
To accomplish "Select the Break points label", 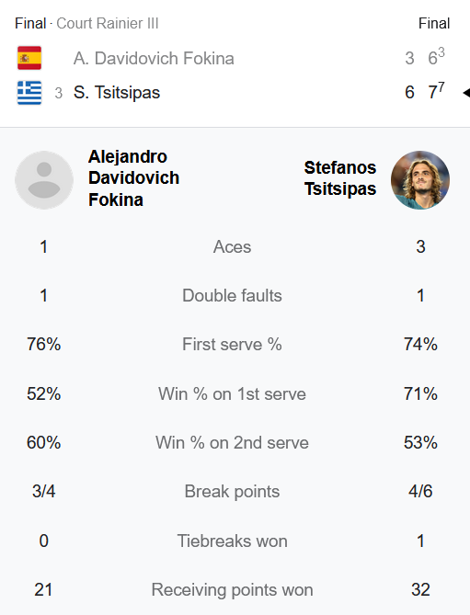I will pos(233,492).
